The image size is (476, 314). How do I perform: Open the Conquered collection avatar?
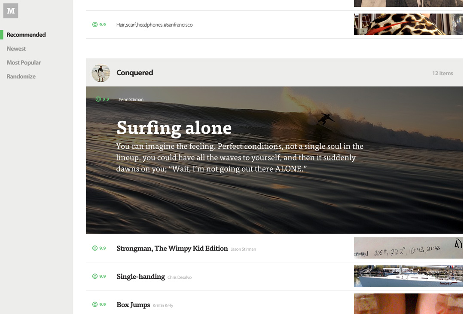[x=101, y=73]
